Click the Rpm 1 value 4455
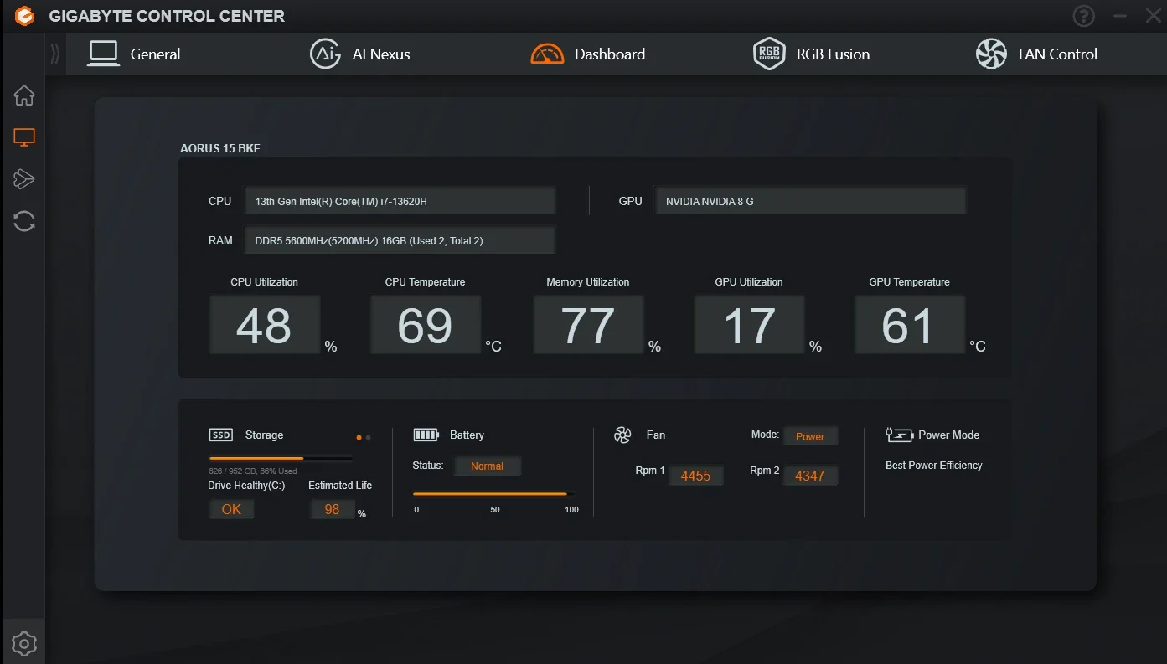 click(x=695, y=476)
